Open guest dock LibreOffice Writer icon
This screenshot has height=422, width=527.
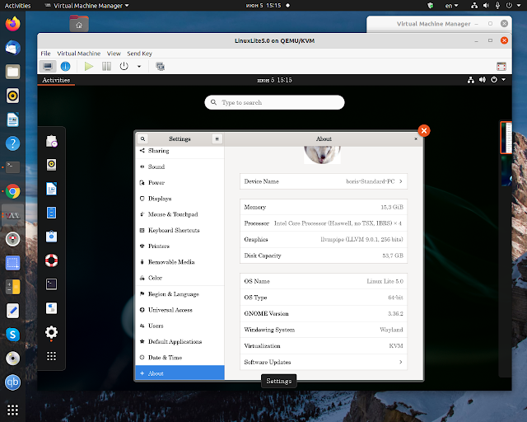(51, 189)
